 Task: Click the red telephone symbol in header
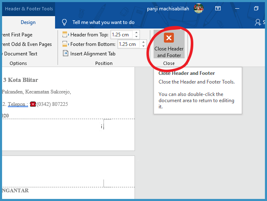pyautogui.click(x=33, y=104)
